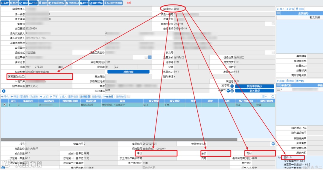Click the 总价 (total price) input field
Screen dimensions: 323x170
coord(218,153)
